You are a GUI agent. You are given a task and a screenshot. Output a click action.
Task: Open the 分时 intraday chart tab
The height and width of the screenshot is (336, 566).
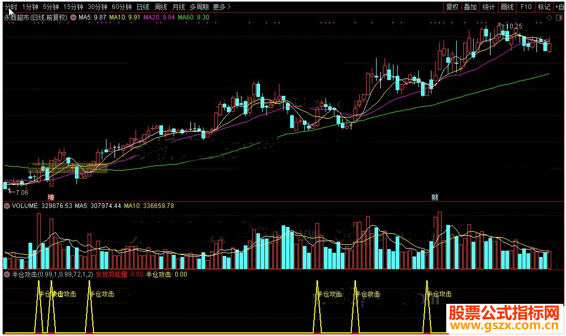(x=11, y=7)
